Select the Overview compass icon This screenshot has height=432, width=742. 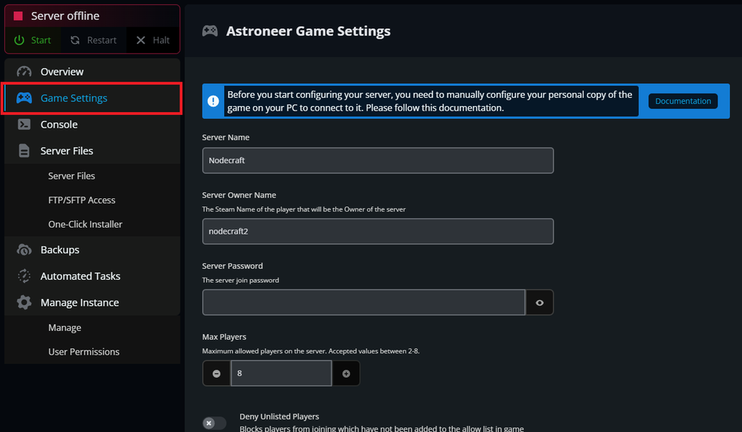(x=25, y=71)
